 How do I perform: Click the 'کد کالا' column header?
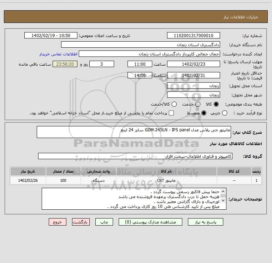[x=234, y=171]
